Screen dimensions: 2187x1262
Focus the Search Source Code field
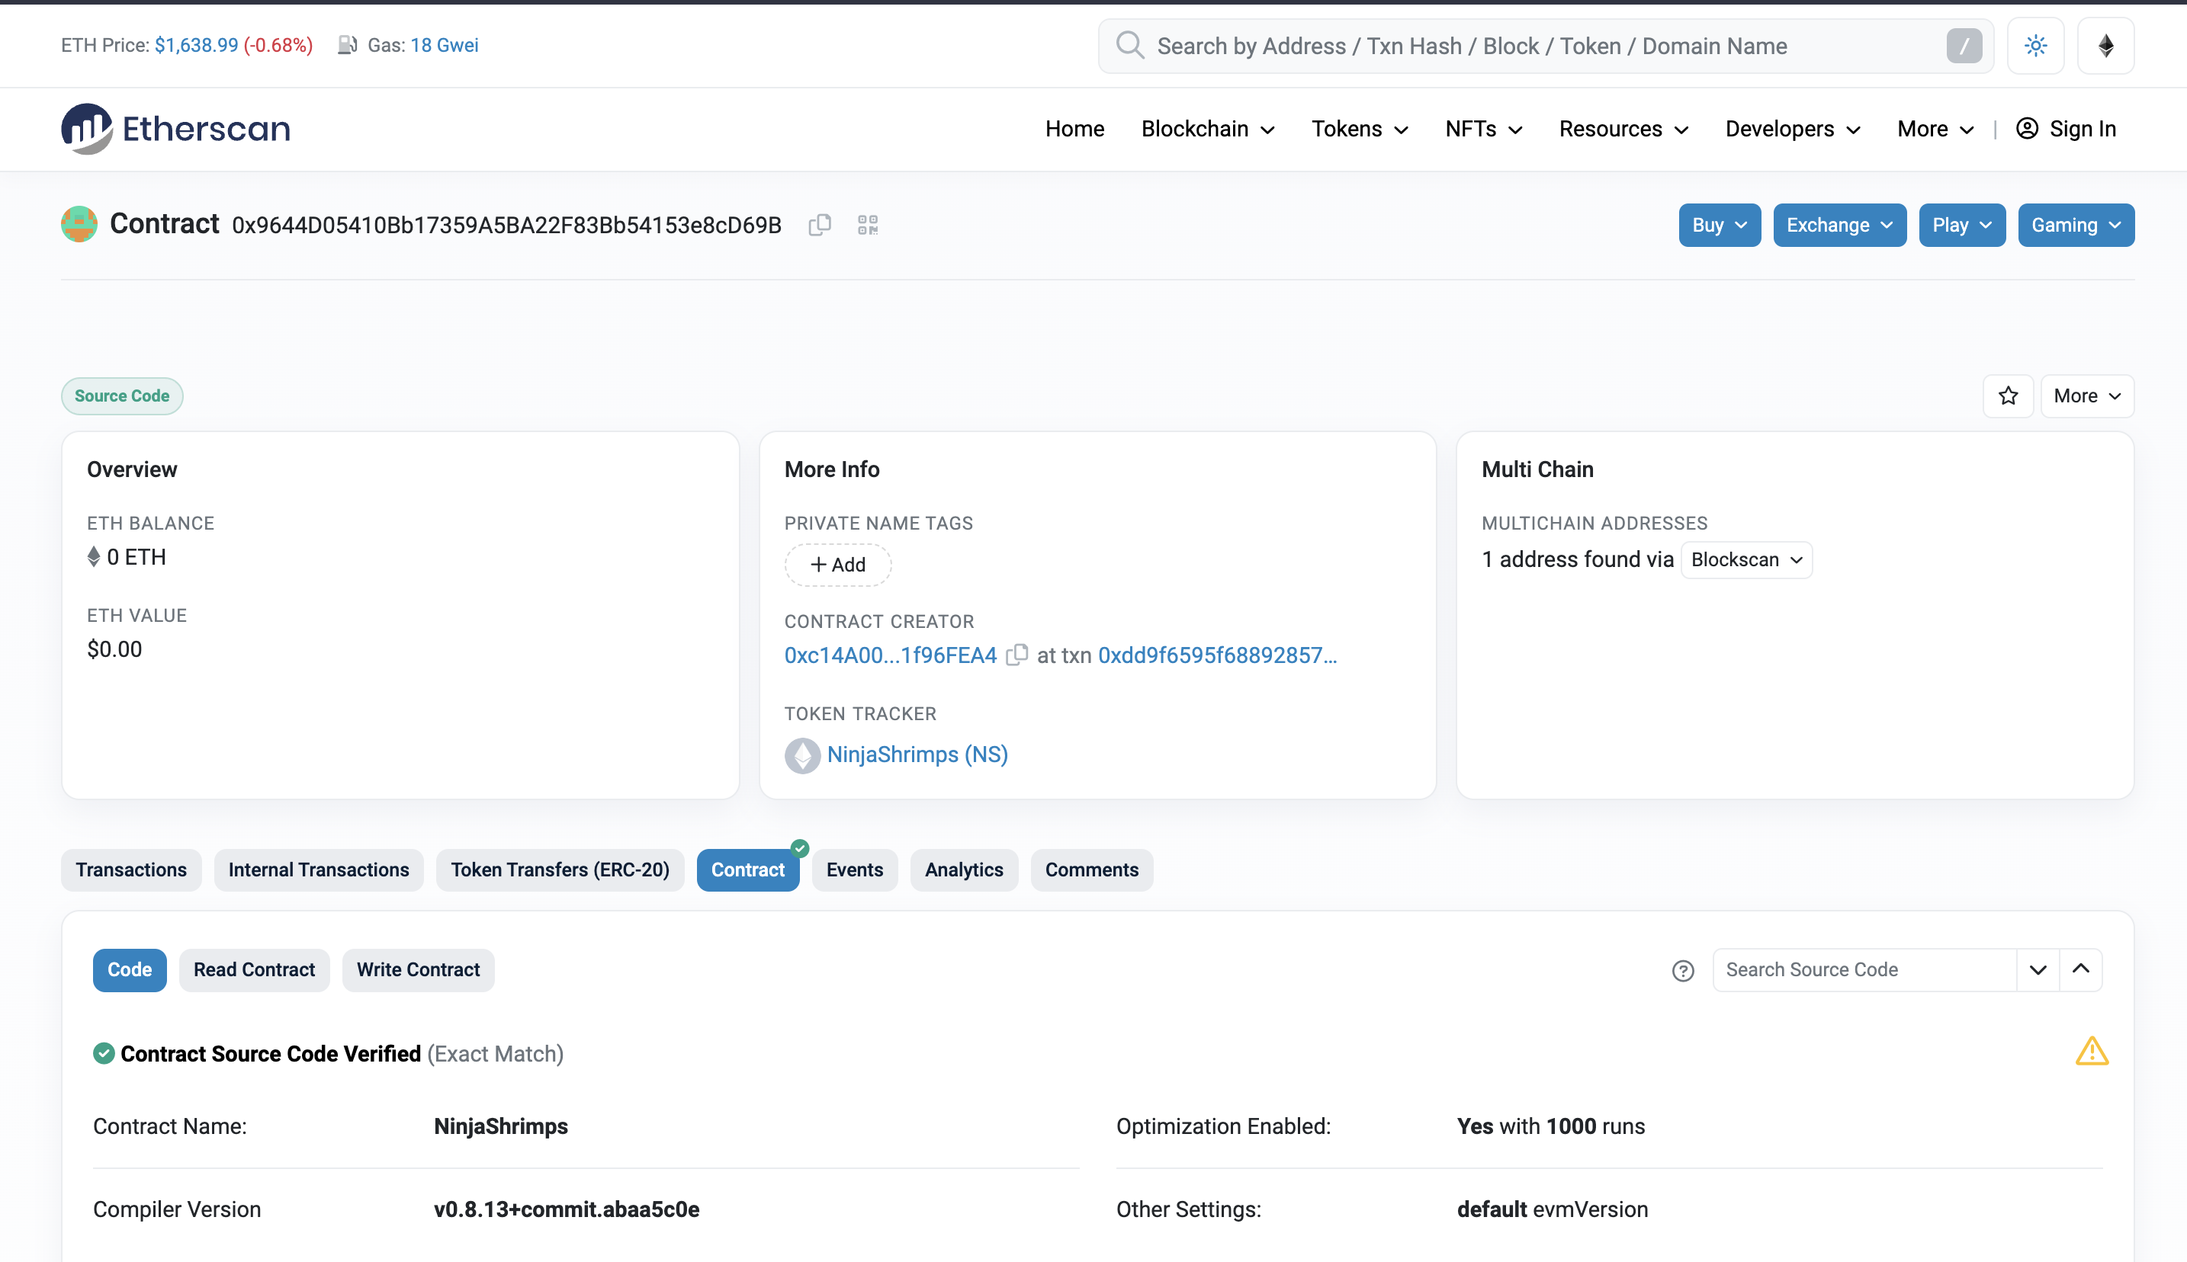click(1864, 970)
